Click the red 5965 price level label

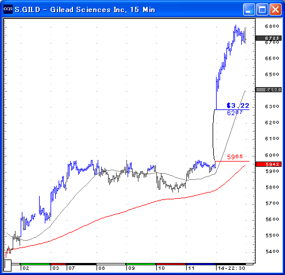click(235, 157)
